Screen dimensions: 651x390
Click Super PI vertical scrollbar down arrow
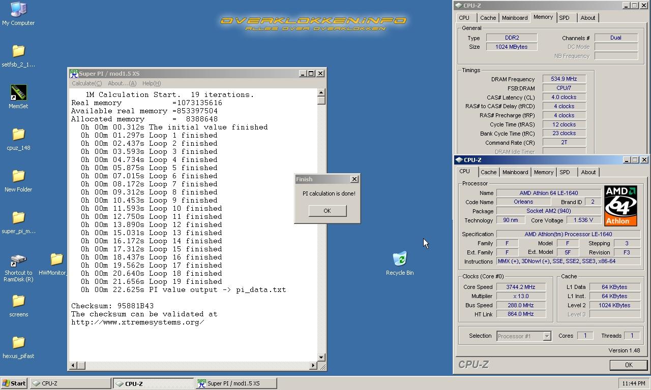(x=321, y=357)
